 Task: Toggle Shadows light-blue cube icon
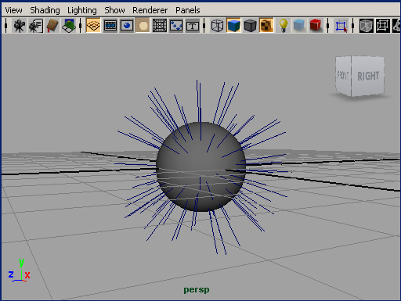click(x=299, y=26)
